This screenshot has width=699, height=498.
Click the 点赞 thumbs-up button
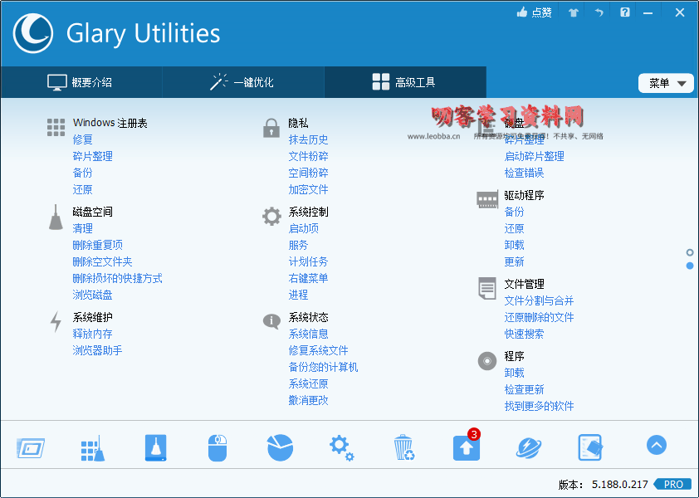click(x=534, y=12)
